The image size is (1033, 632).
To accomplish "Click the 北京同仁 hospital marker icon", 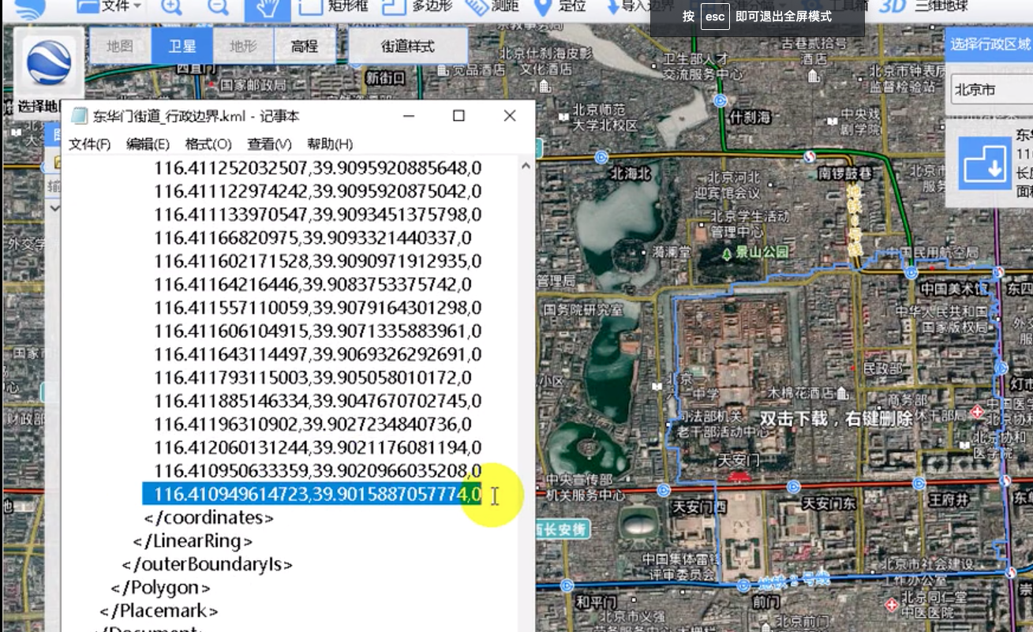I will click(x=891, y=605).
